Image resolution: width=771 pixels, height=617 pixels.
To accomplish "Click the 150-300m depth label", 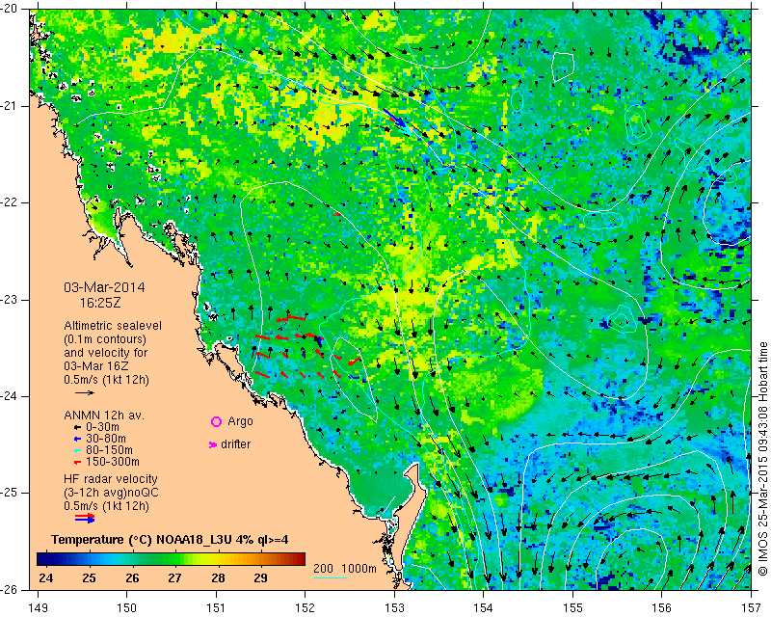I will point(113,462).
